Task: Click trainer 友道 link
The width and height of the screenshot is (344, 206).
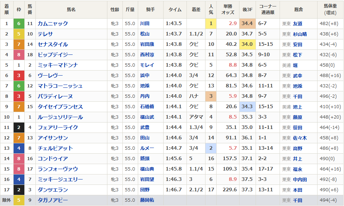Action: pyautogui.click(x=297, y=24)
